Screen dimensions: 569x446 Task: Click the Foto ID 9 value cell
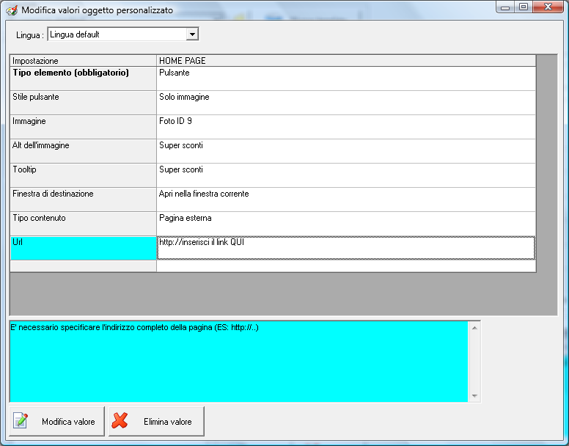[346, 127]
